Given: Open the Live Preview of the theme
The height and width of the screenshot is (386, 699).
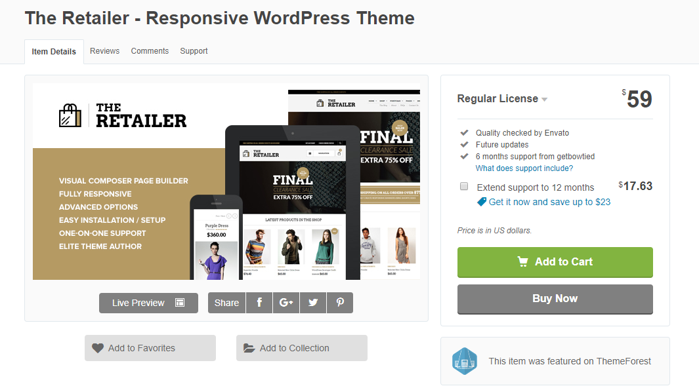Looking at the screenshot, I should tap(148, 303).
